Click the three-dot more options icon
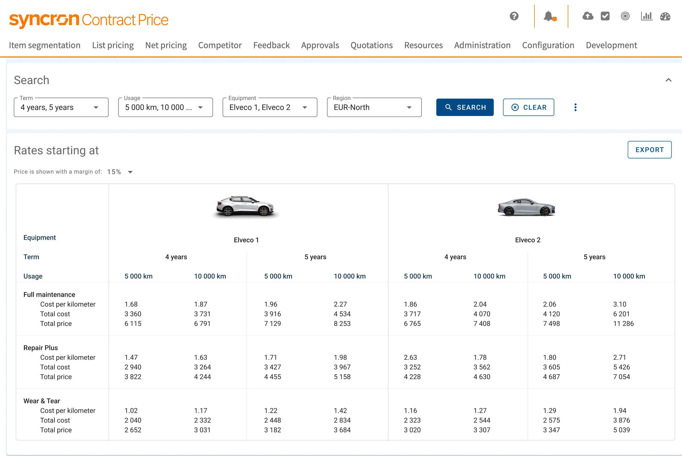The width and height of the screenshot is (682, 456). [x=575, y=107]
